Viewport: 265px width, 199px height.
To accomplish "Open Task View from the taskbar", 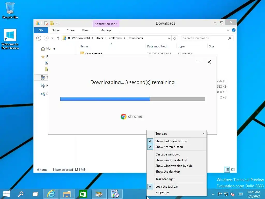I will pos(35,194).
